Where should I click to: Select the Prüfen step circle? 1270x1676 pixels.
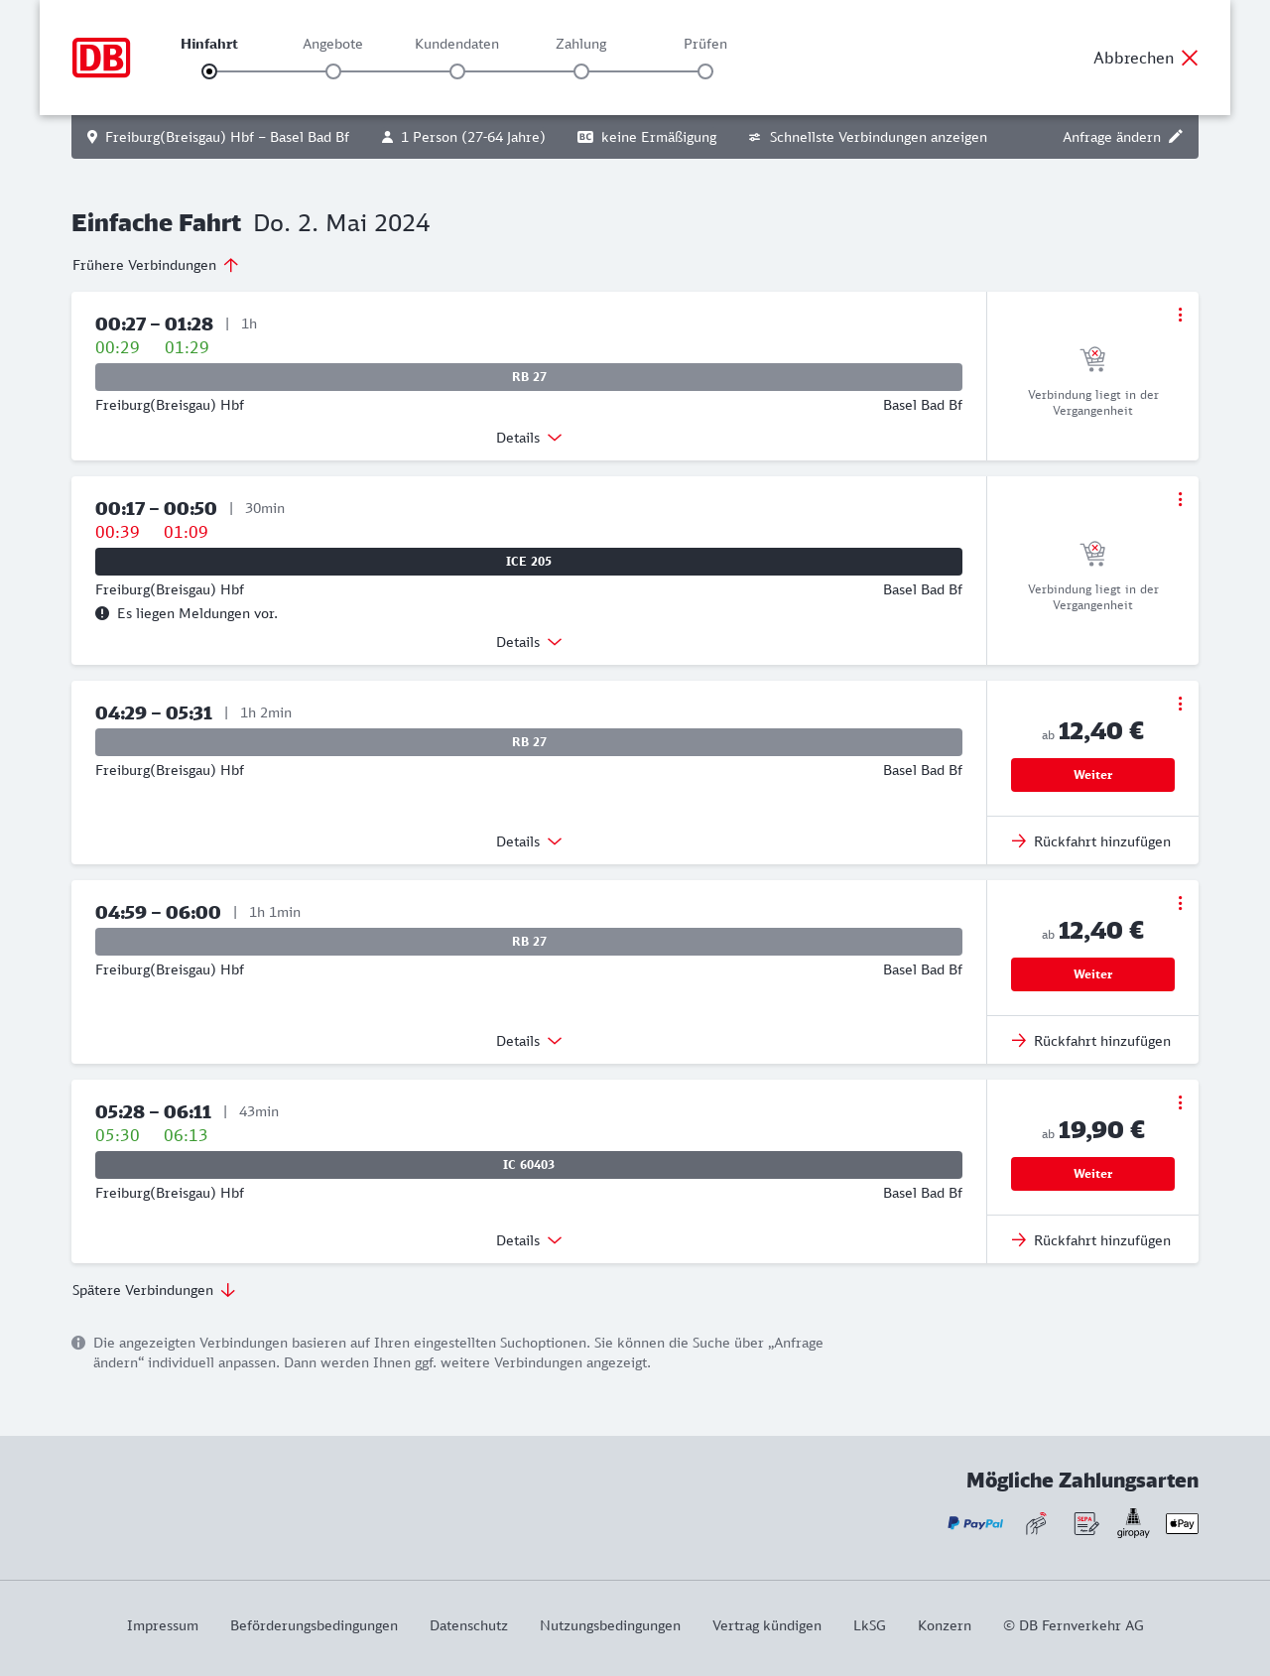705,71
